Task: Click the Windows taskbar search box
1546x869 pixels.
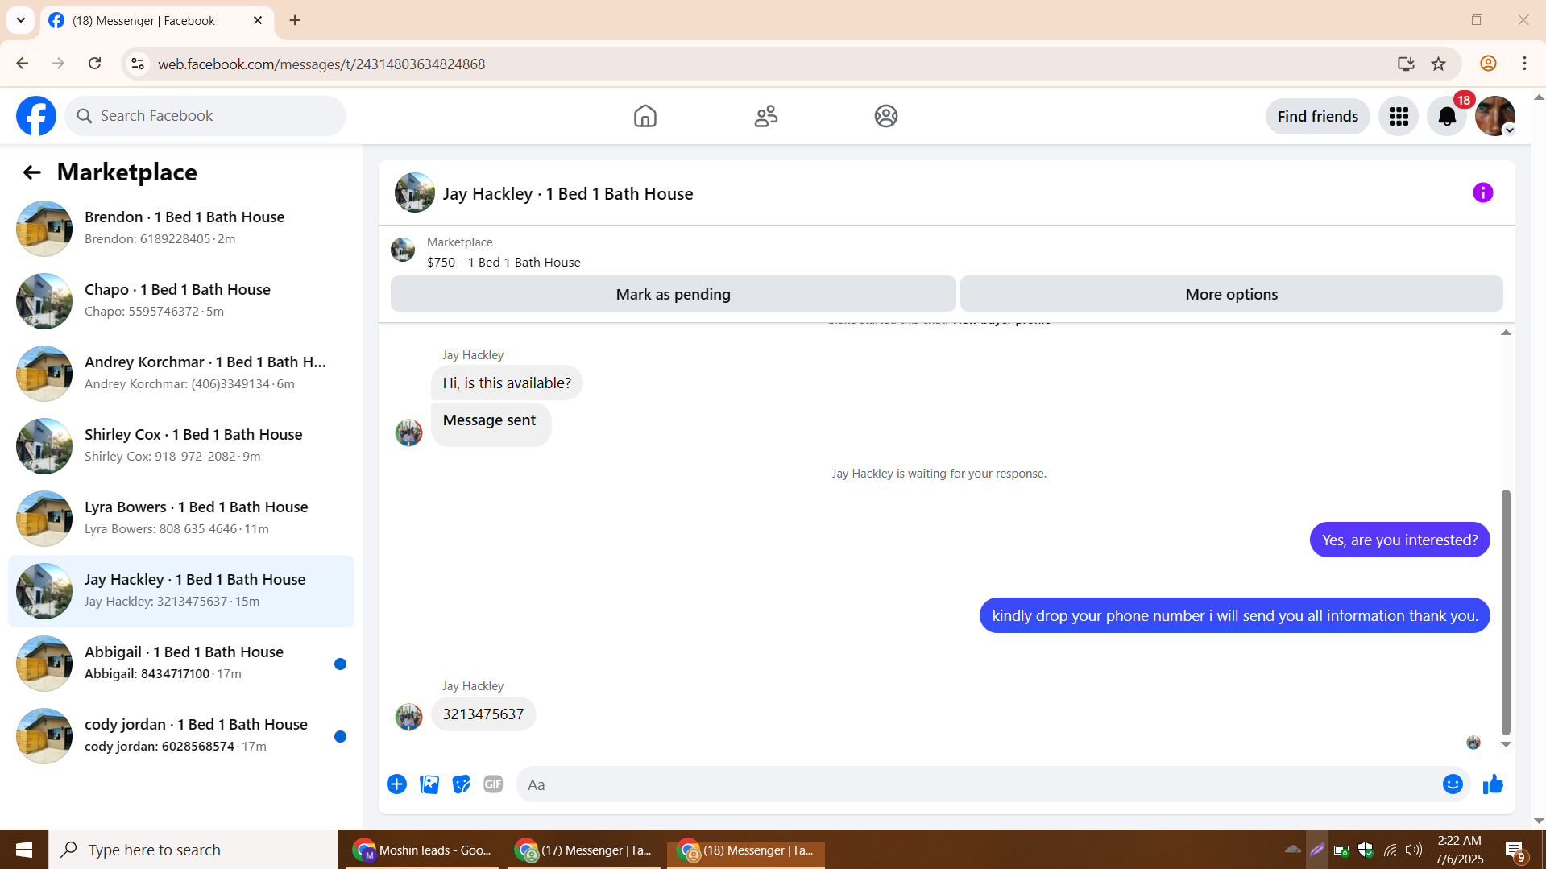Action: [193, 850]
